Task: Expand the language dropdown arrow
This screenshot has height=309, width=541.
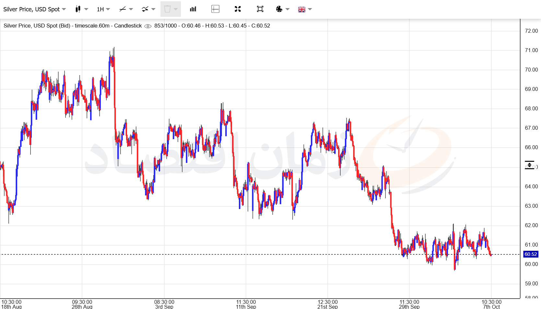Action: (x=310, y=9)
